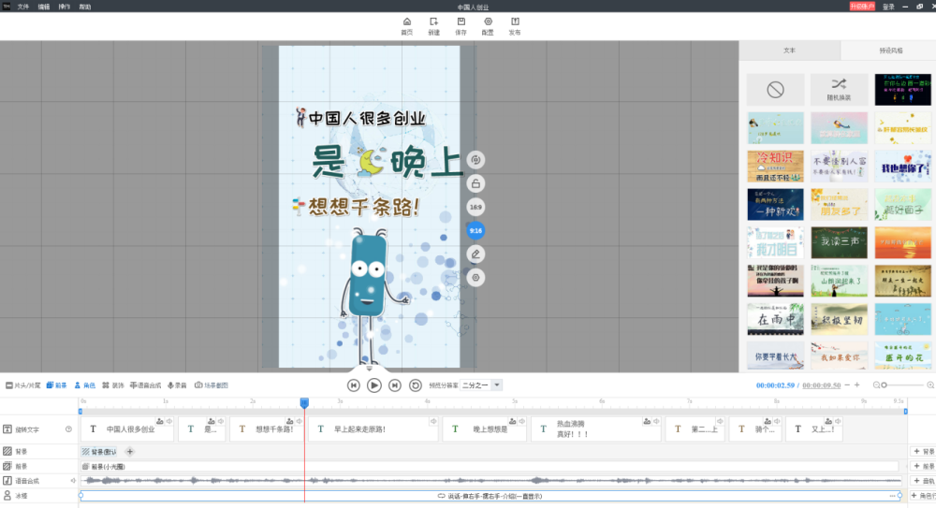Screen dimensions: 936x508
Task: Click the 随机抽装 random shuffle tile
Action: coord(839,90)
